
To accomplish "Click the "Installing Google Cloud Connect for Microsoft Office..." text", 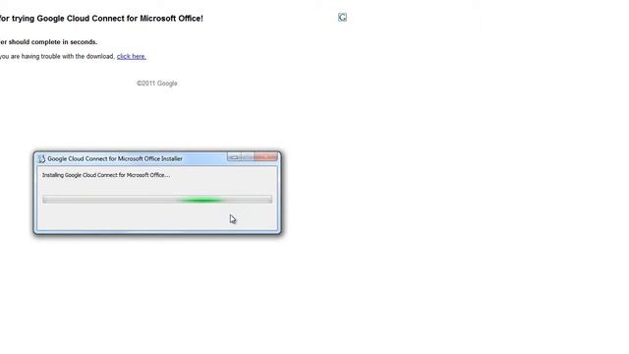I will click(x=106, y=175).
